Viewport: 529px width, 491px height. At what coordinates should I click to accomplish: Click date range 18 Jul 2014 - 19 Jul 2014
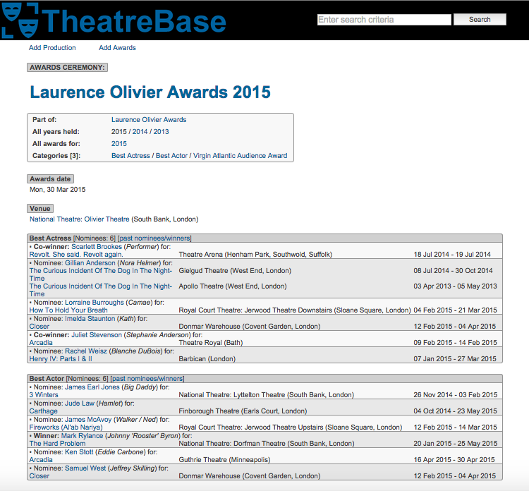point(452,255)
